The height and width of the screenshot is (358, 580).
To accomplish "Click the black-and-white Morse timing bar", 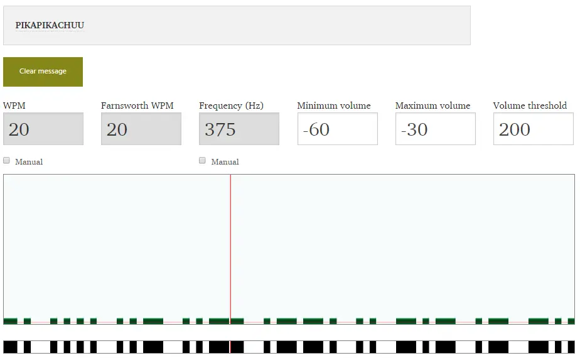I will [289, 347].
